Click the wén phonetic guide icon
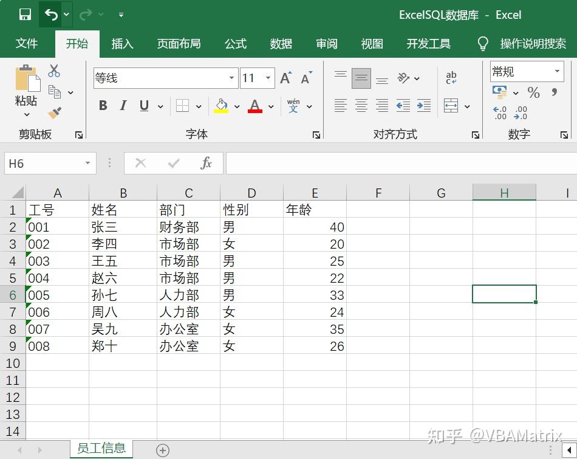577x459 pixels. click(293, 106)
